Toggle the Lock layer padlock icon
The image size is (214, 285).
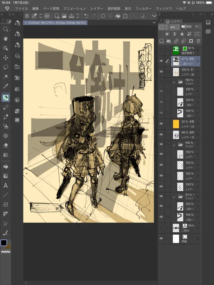click(182, 34)
